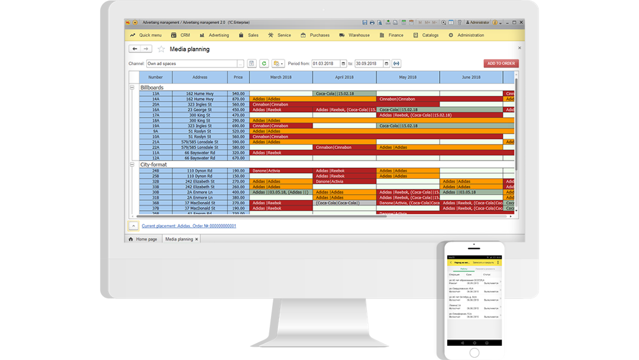Click the Zoom magnifier icon in title bar
This screenshot has height=360, width=639.
pos(443,22)
